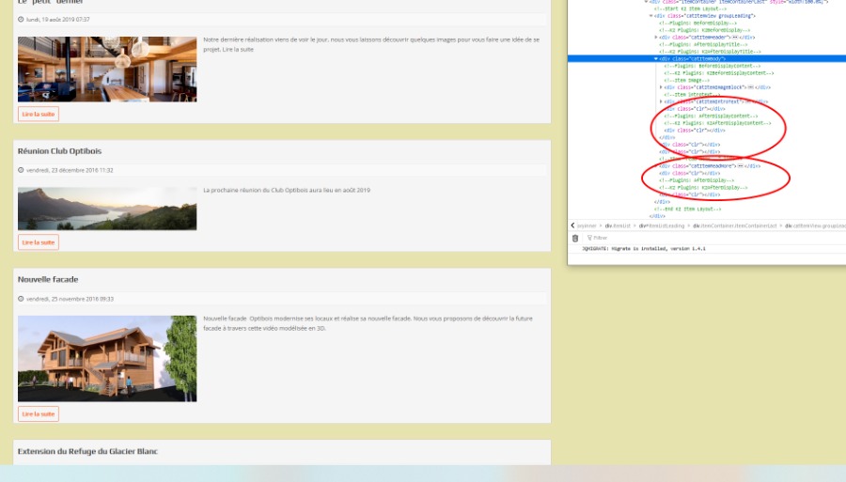Select div#itemListLeading breadcrumb
Viewport: 846px width, 482px height.
point(662,225)
